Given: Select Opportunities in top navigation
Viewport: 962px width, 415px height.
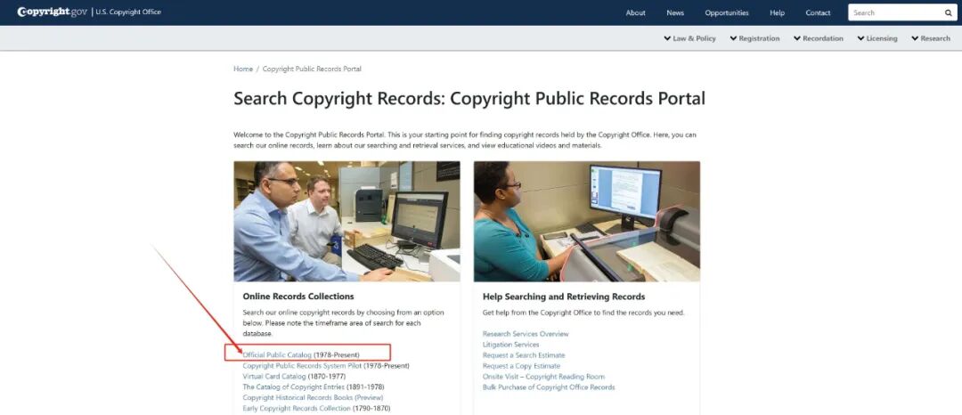Looking at the screenshot, I should click(x=727, y=12).
